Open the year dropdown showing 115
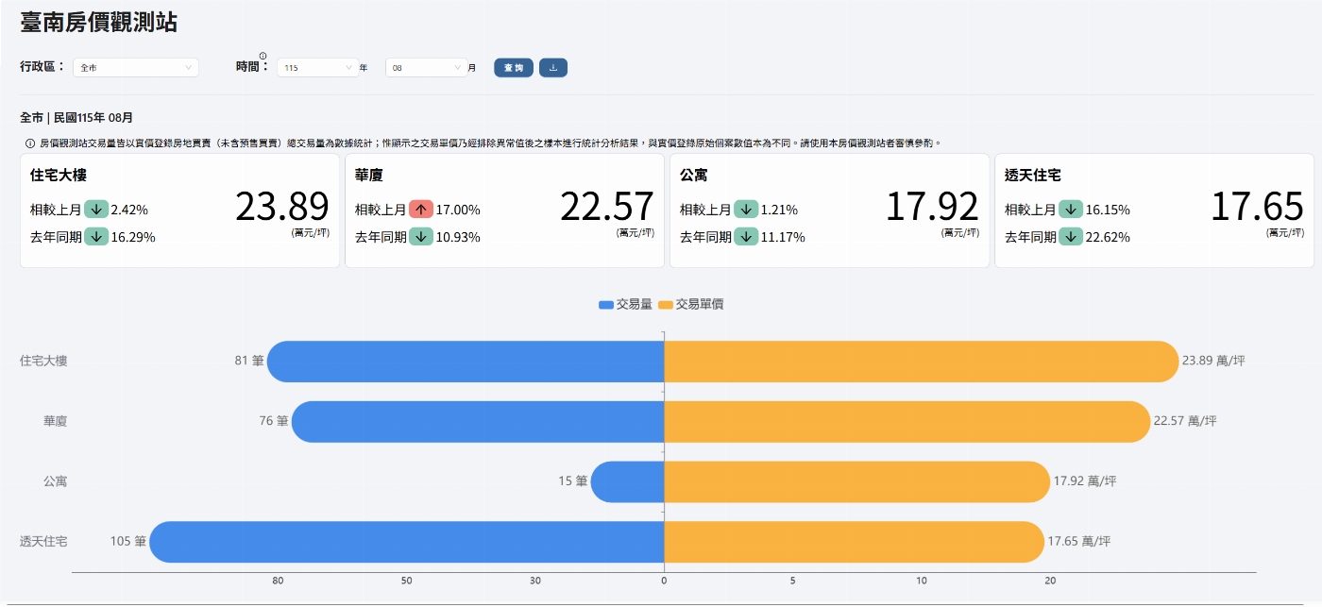The height and width of the screenshot is (607, 1322). [x=318, y=68]
